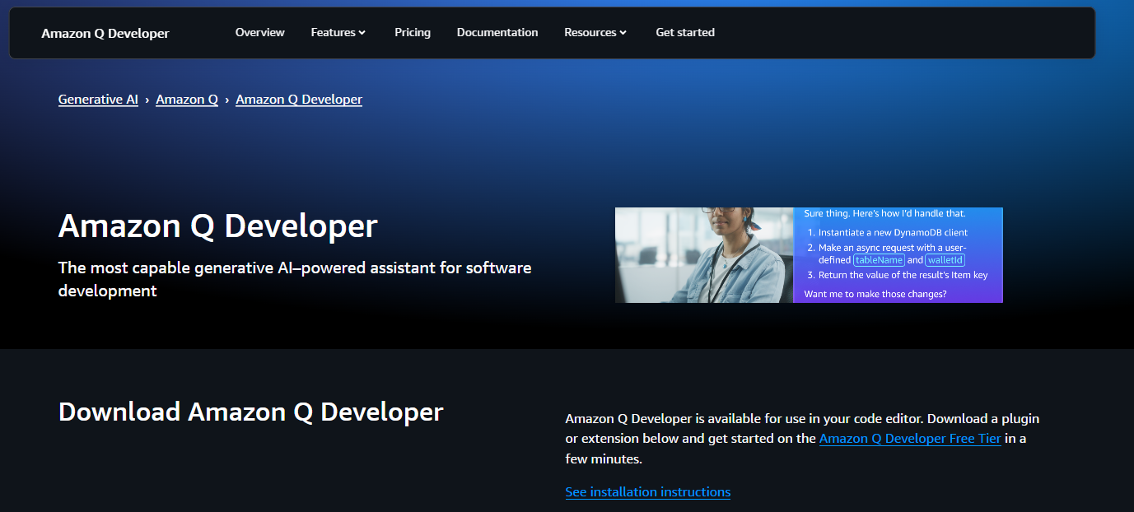Open the Amazon Q Developer Free Tier link
Viewport: 1134px width, 512px height.
910,439
